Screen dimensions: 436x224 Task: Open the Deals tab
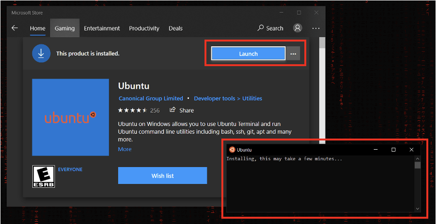pyautogui.click(x=176, y=28)
